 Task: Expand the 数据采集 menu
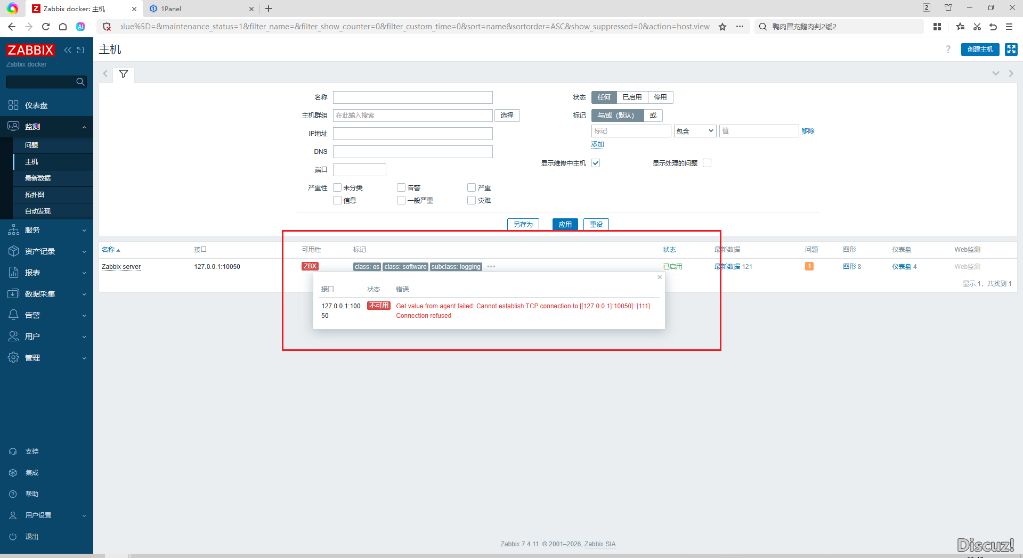click(x=46, y=294)
